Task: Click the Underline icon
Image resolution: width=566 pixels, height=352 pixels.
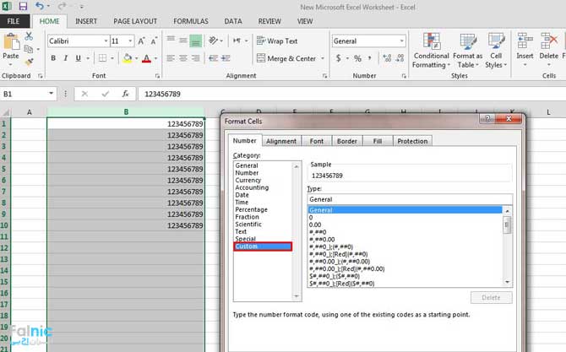Action: click(78, 58)
